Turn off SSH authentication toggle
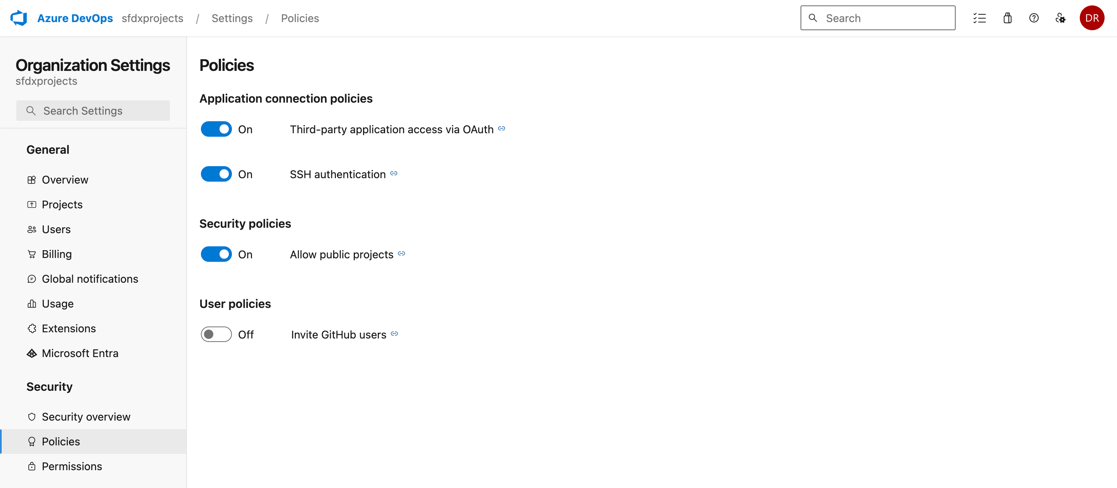 tap(216, 175)
